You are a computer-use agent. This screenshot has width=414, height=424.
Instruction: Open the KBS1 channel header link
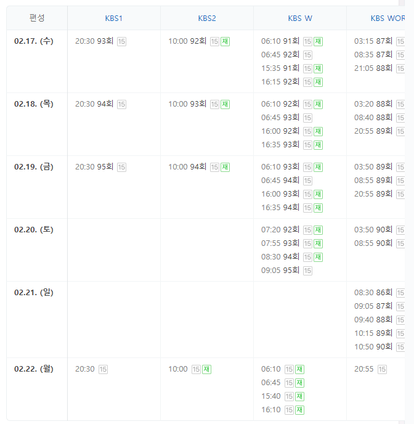click(114, 18)
